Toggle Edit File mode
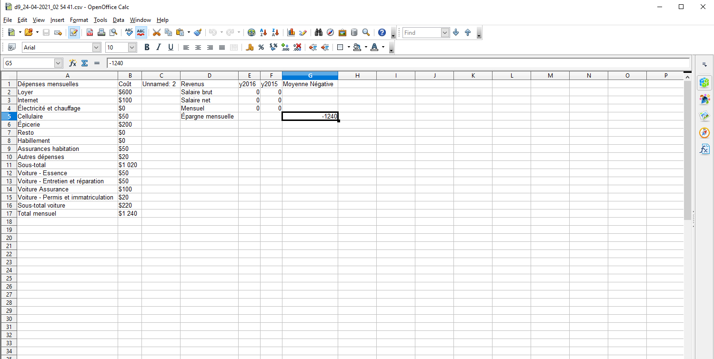This screenshot has height=359, width=714. point(74,32)
